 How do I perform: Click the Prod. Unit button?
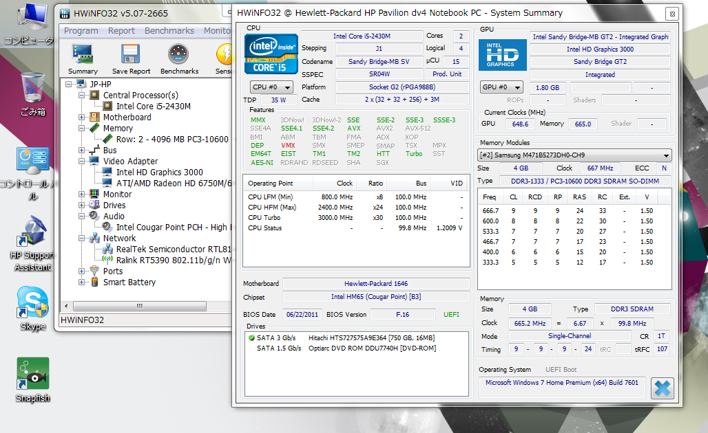[446, 74]
